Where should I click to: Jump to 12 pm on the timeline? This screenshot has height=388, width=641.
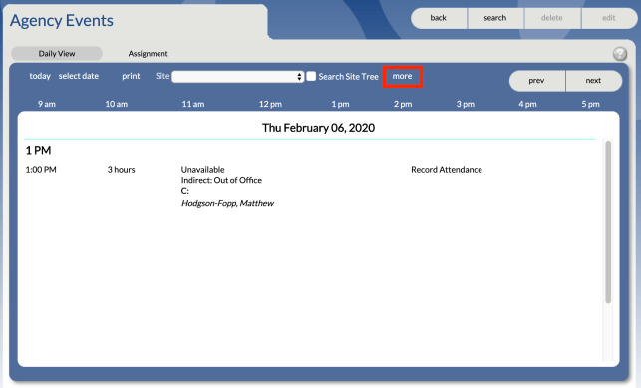[x=270, y=104]
